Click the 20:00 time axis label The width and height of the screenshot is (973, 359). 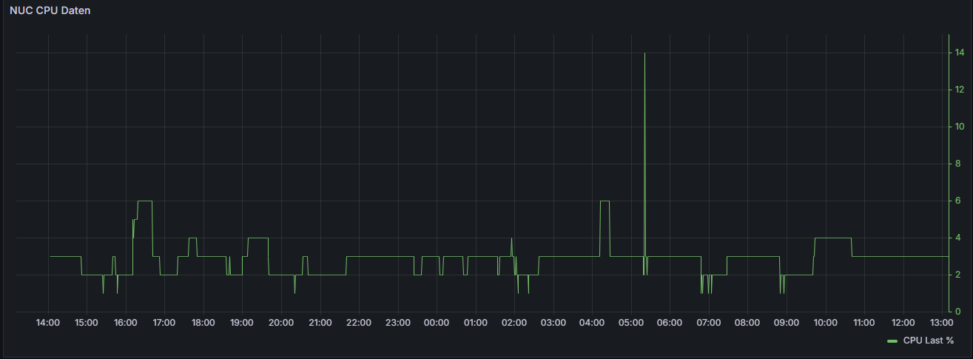coord(280,323)
